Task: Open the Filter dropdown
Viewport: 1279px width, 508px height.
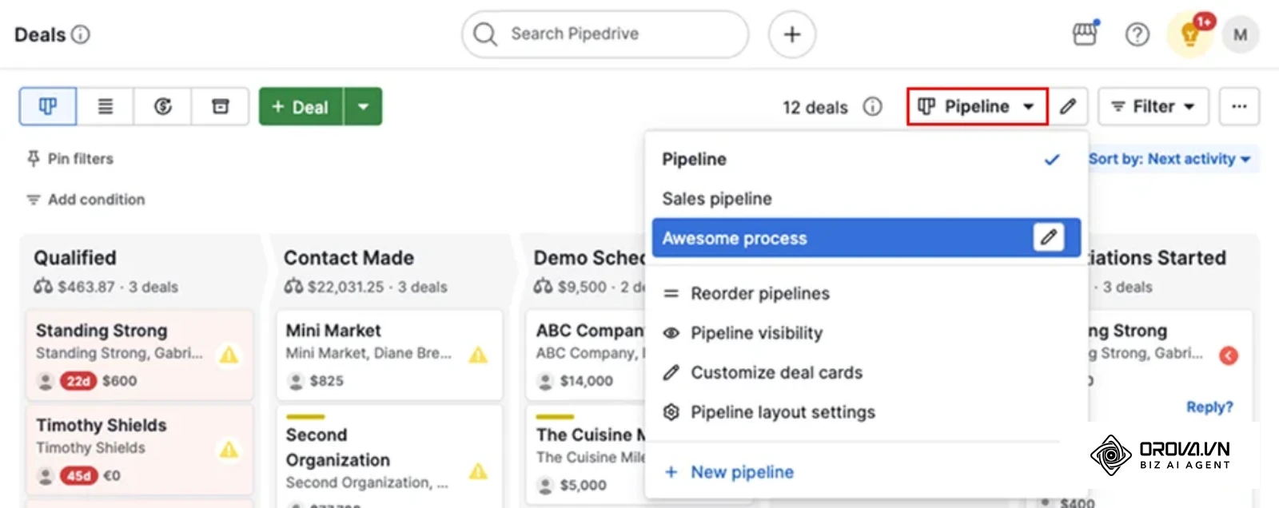Action: tap(1153, 106)
